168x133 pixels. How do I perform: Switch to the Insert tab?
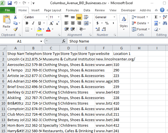35,10
